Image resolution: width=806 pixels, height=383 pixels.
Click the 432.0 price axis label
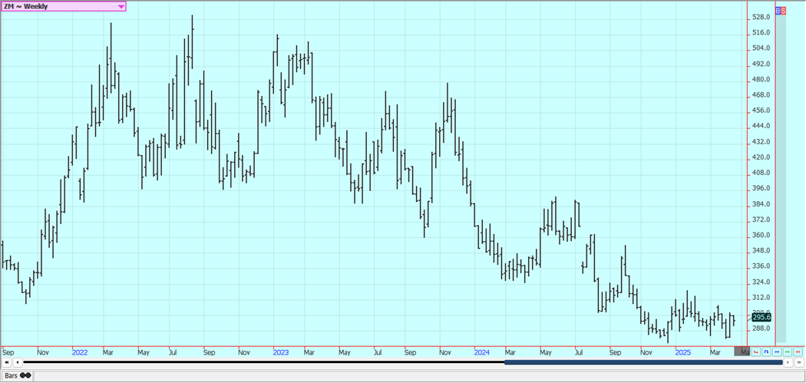pos(761,141)
